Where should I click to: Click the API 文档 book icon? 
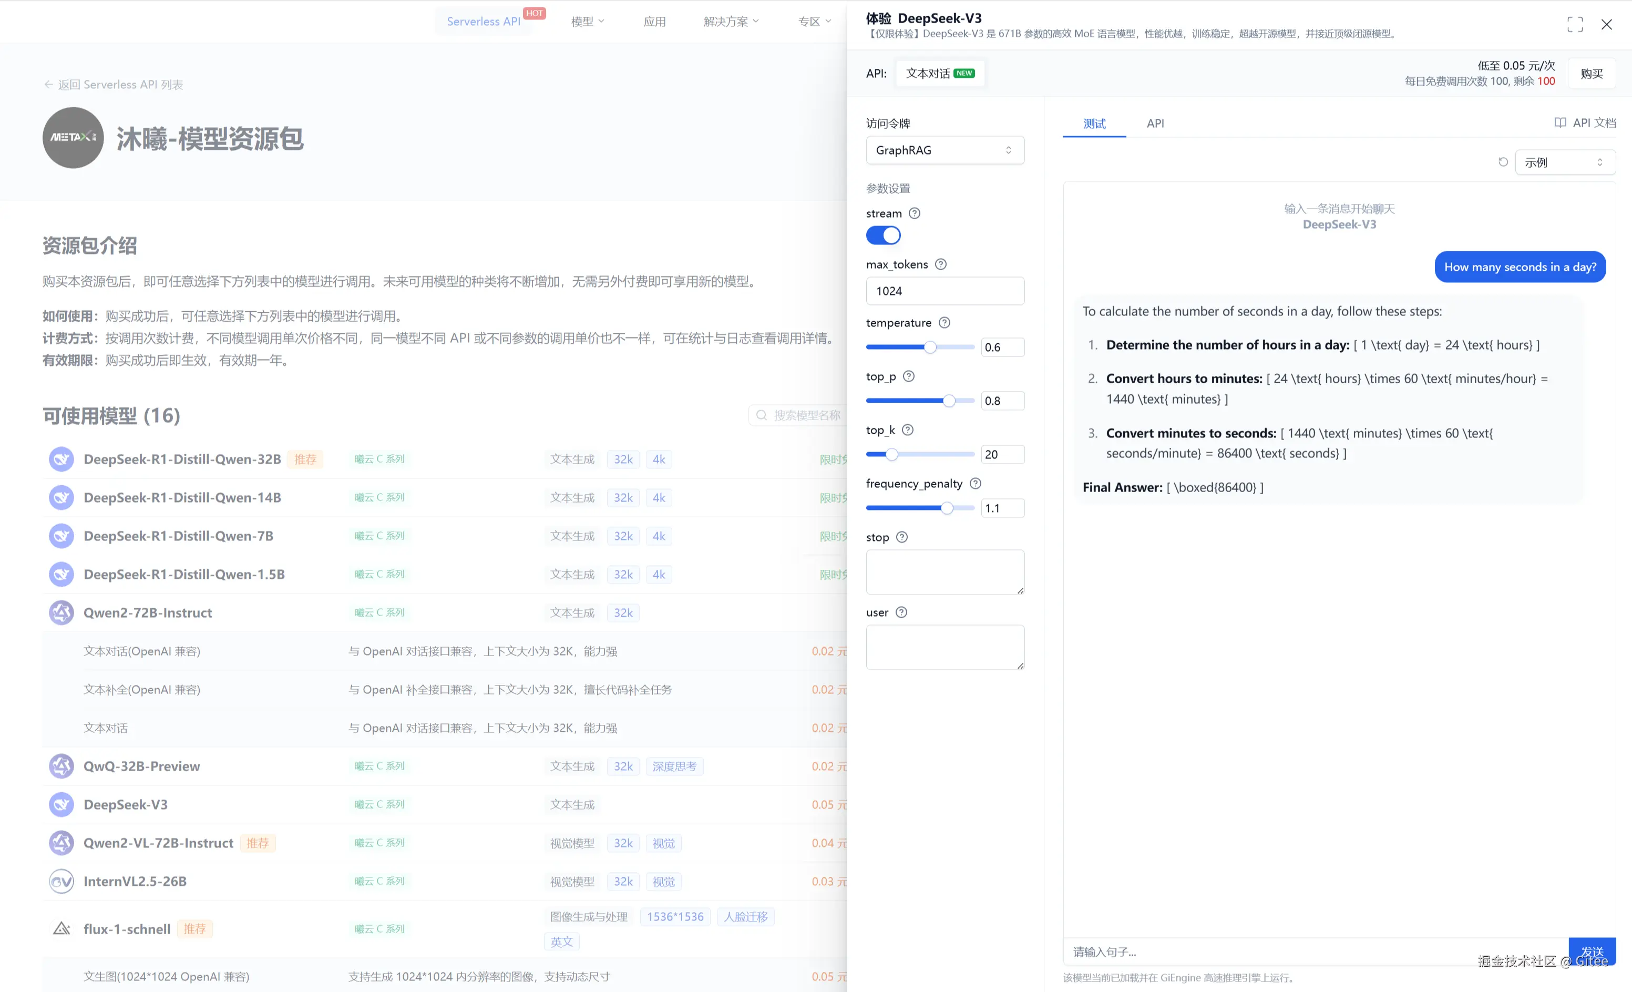(x=1560, y=123)
